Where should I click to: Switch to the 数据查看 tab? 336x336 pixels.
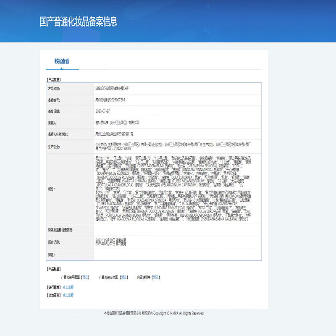(61, 60)
